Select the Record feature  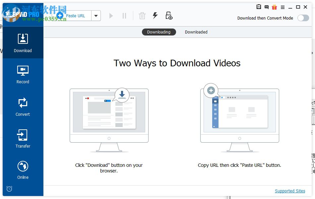coord(23,74)
